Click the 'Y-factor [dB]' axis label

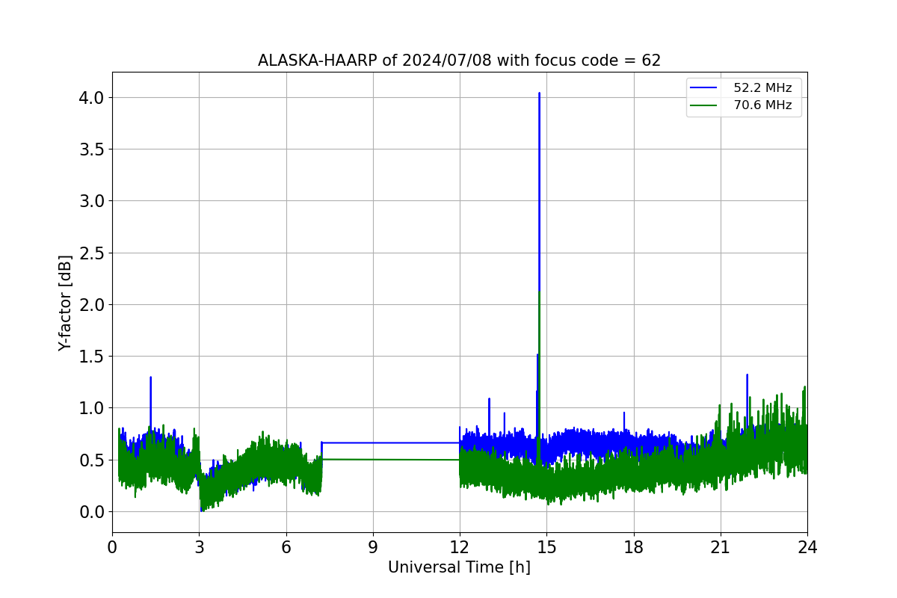click(66, 303)
